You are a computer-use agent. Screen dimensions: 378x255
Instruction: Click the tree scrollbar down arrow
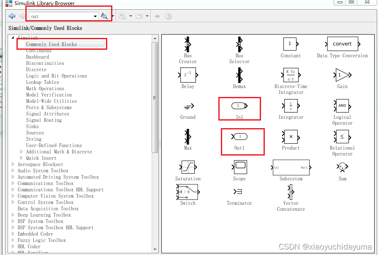(x=155, y=250)
